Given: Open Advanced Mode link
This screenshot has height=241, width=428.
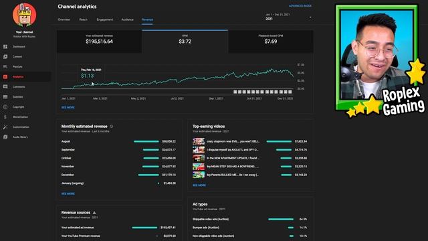Looking at the screenshot, I should tap(300, 6).
